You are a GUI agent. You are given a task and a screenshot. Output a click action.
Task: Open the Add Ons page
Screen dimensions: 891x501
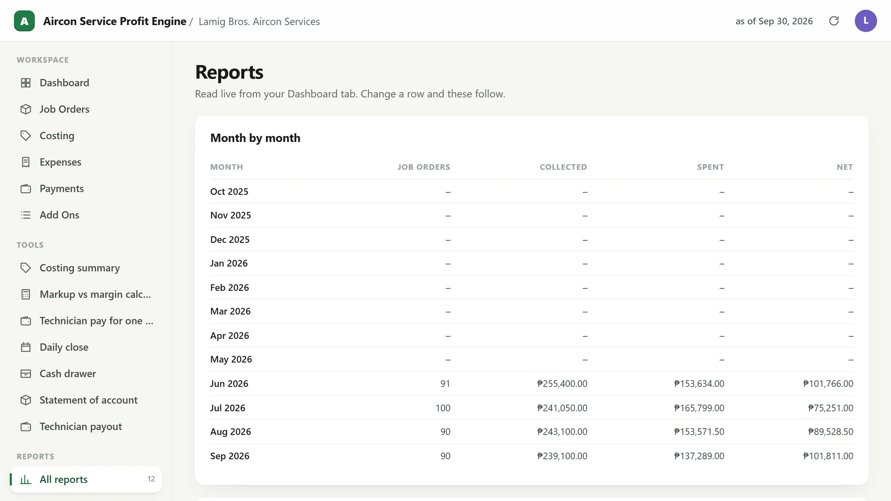pyautogui.click(x=86, y=215)
